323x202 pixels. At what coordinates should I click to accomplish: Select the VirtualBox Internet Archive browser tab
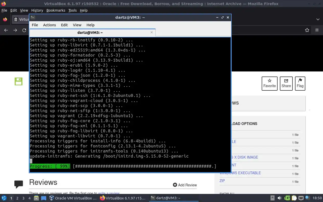(21, 19)
